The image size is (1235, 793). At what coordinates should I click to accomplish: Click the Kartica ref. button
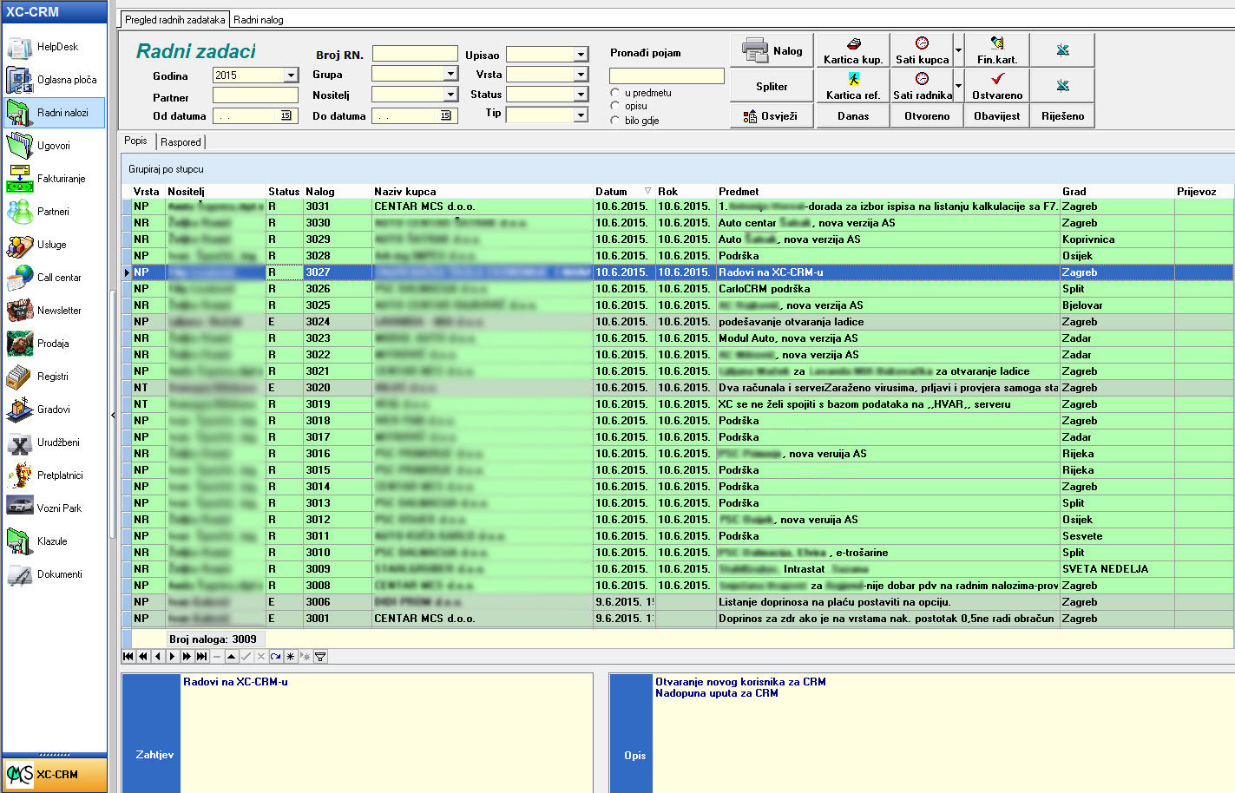853,86
